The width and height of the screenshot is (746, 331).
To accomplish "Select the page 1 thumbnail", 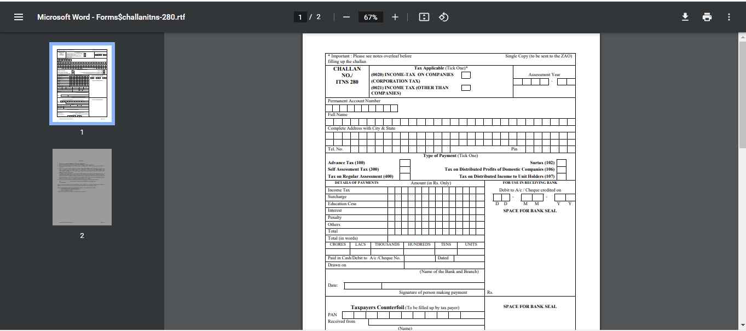I will tap(82, 83).
